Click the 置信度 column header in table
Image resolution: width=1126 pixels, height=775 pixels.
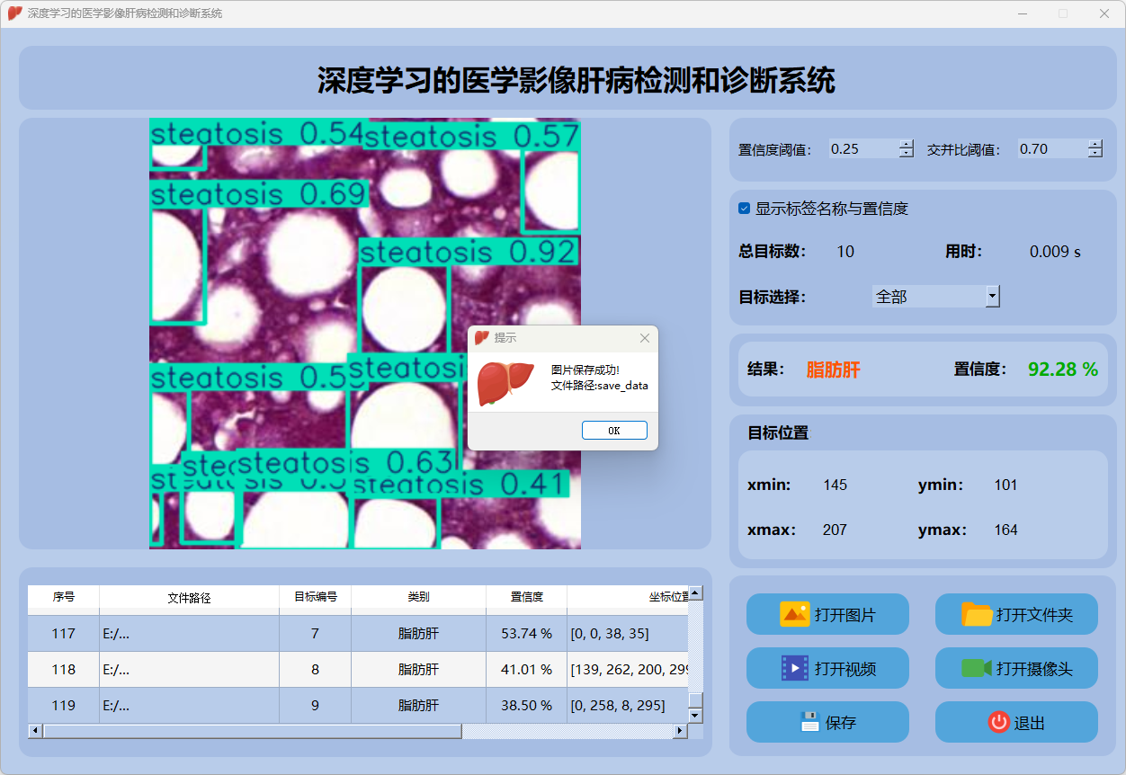pyautogui.click(x=526, y=597)
